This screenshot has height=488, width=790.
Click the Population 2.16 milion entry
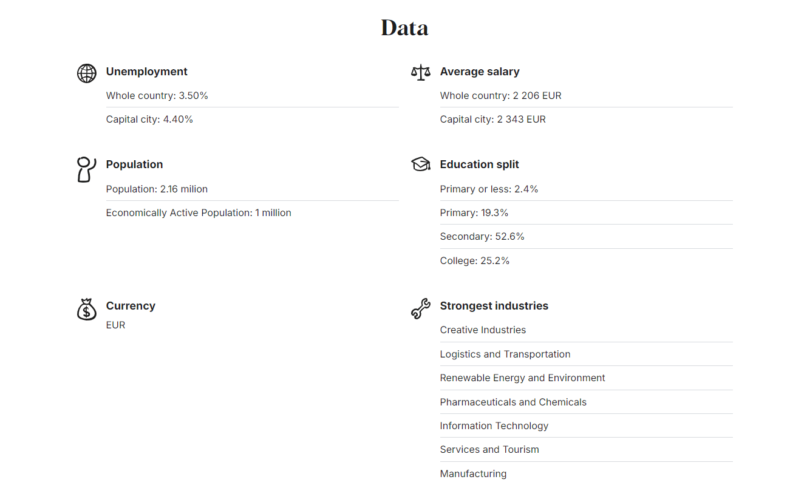[x=253, y=189]
